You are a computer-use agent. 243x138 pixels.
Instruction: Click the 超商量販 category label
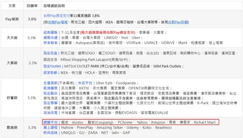pos(51,32)
